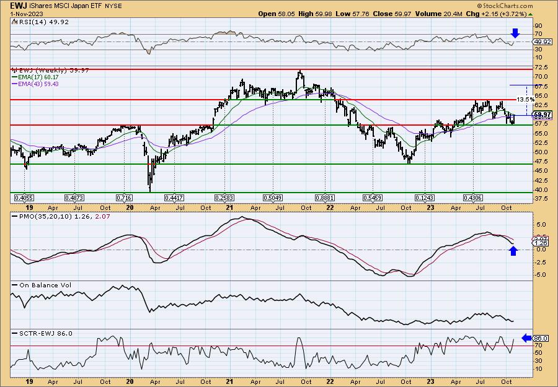Click the Volume 20.4M value
The width and height of the screenshot is (558, 387).
(438, 14)
